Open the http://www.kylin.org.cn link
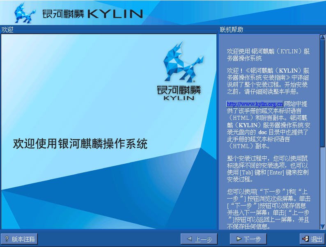 pos(255,104)
